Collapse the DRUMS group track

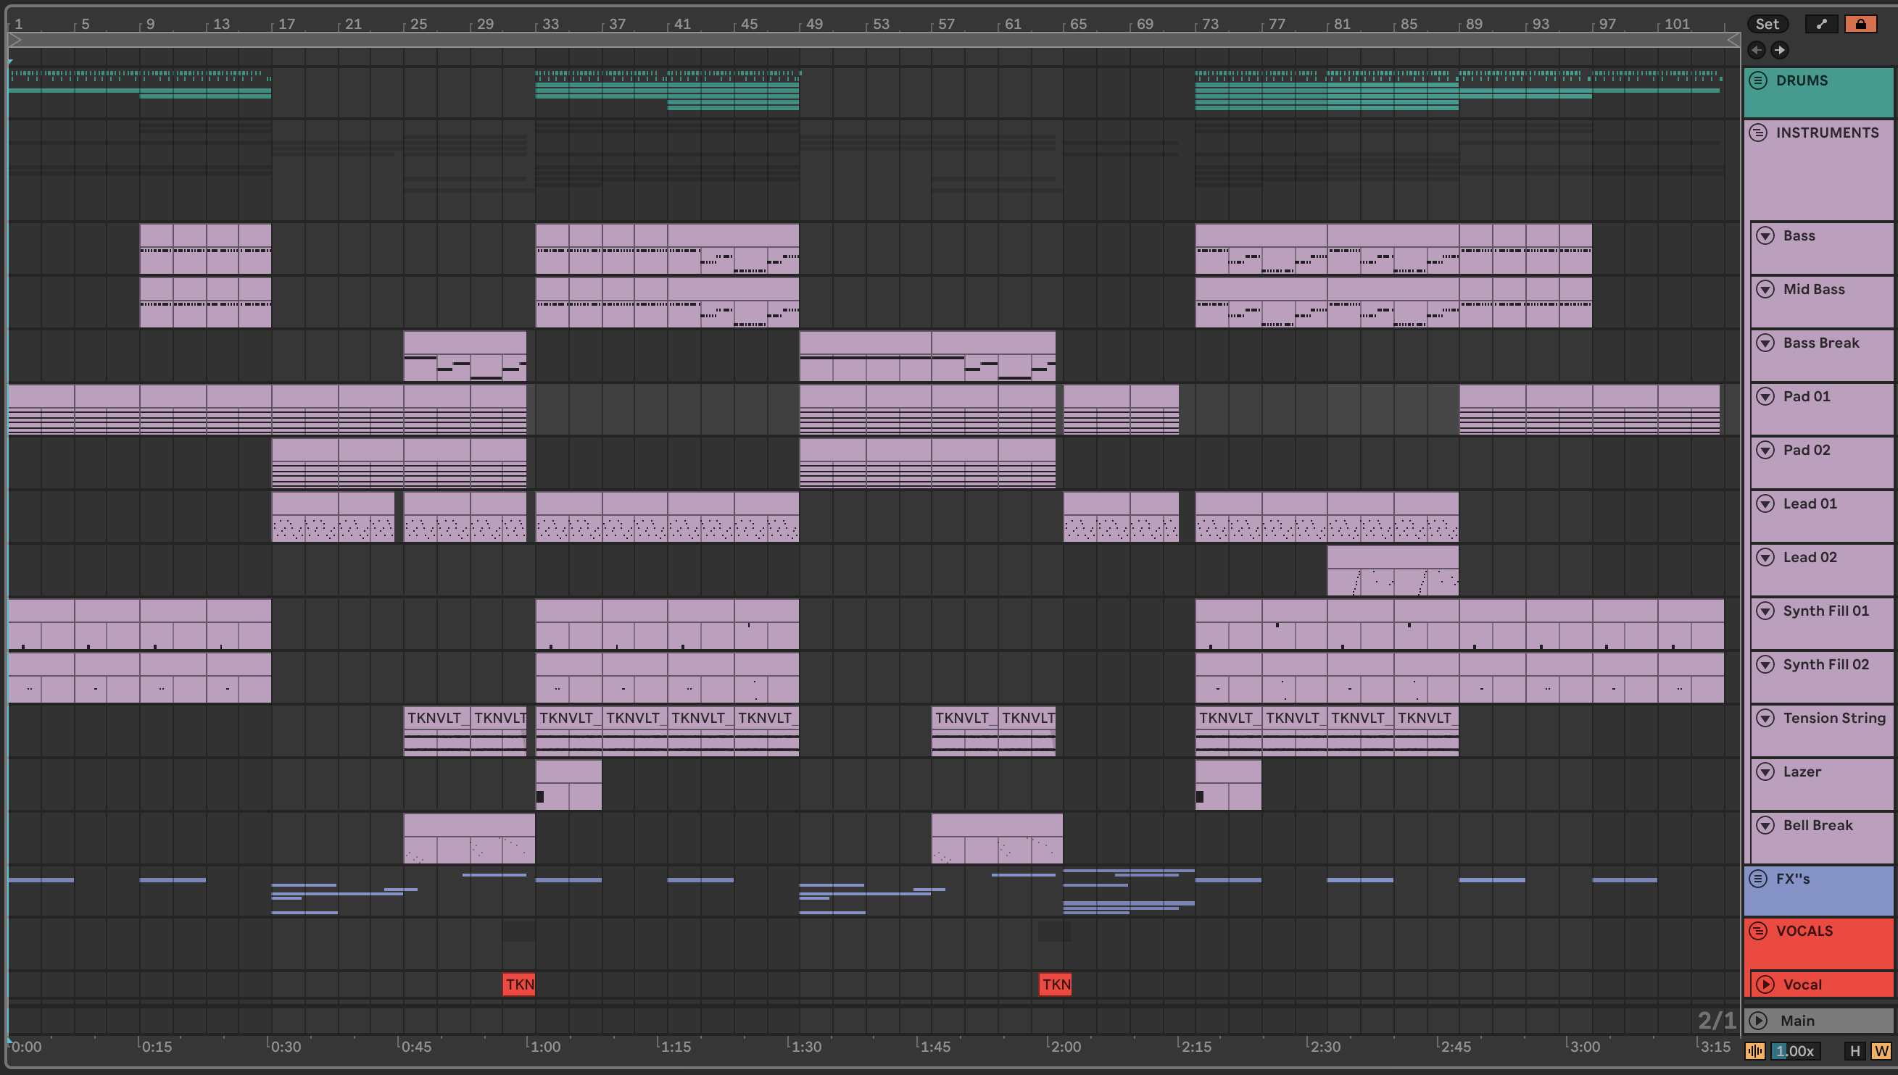1758,80
